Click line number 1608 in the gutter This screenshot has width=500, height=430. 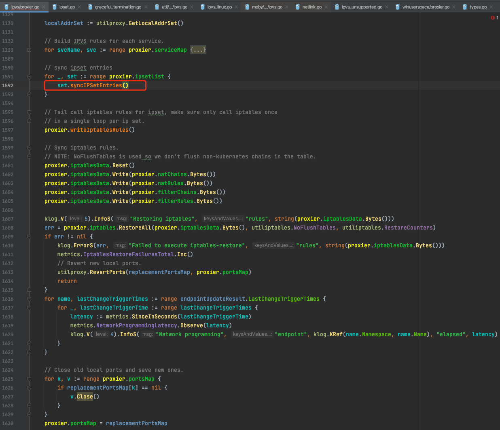tap(8, 228)
